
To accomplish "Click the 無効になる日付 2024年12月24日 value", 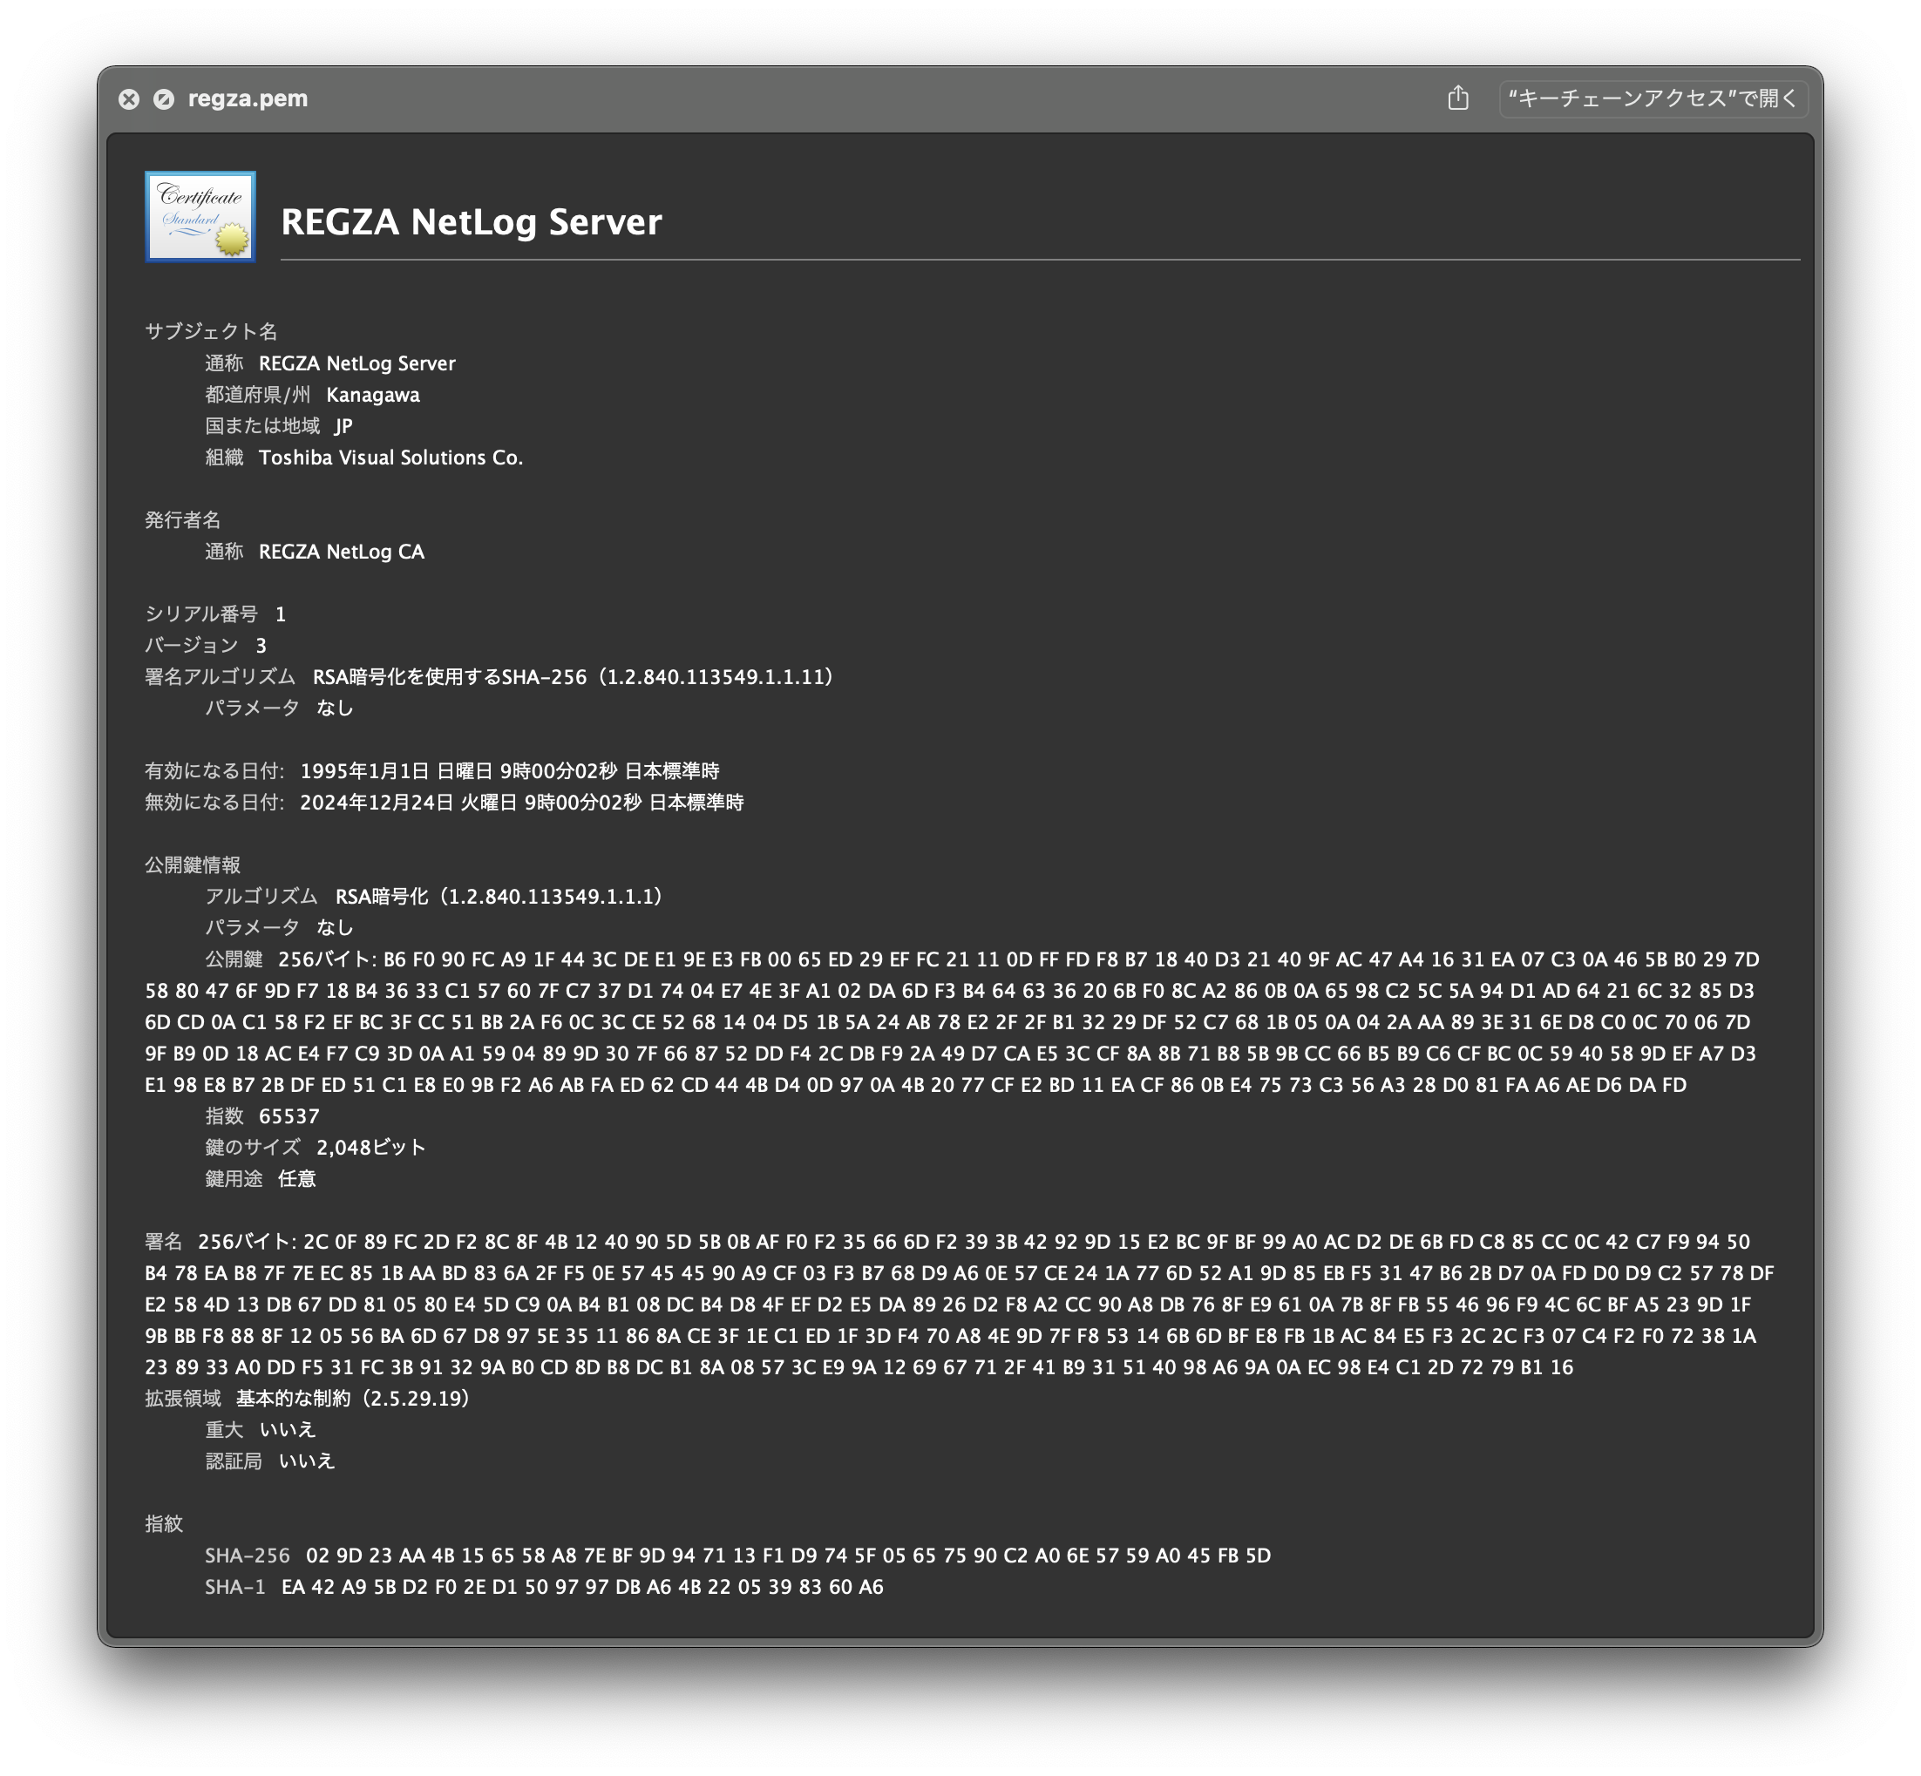I will click(x=522, y=803).
